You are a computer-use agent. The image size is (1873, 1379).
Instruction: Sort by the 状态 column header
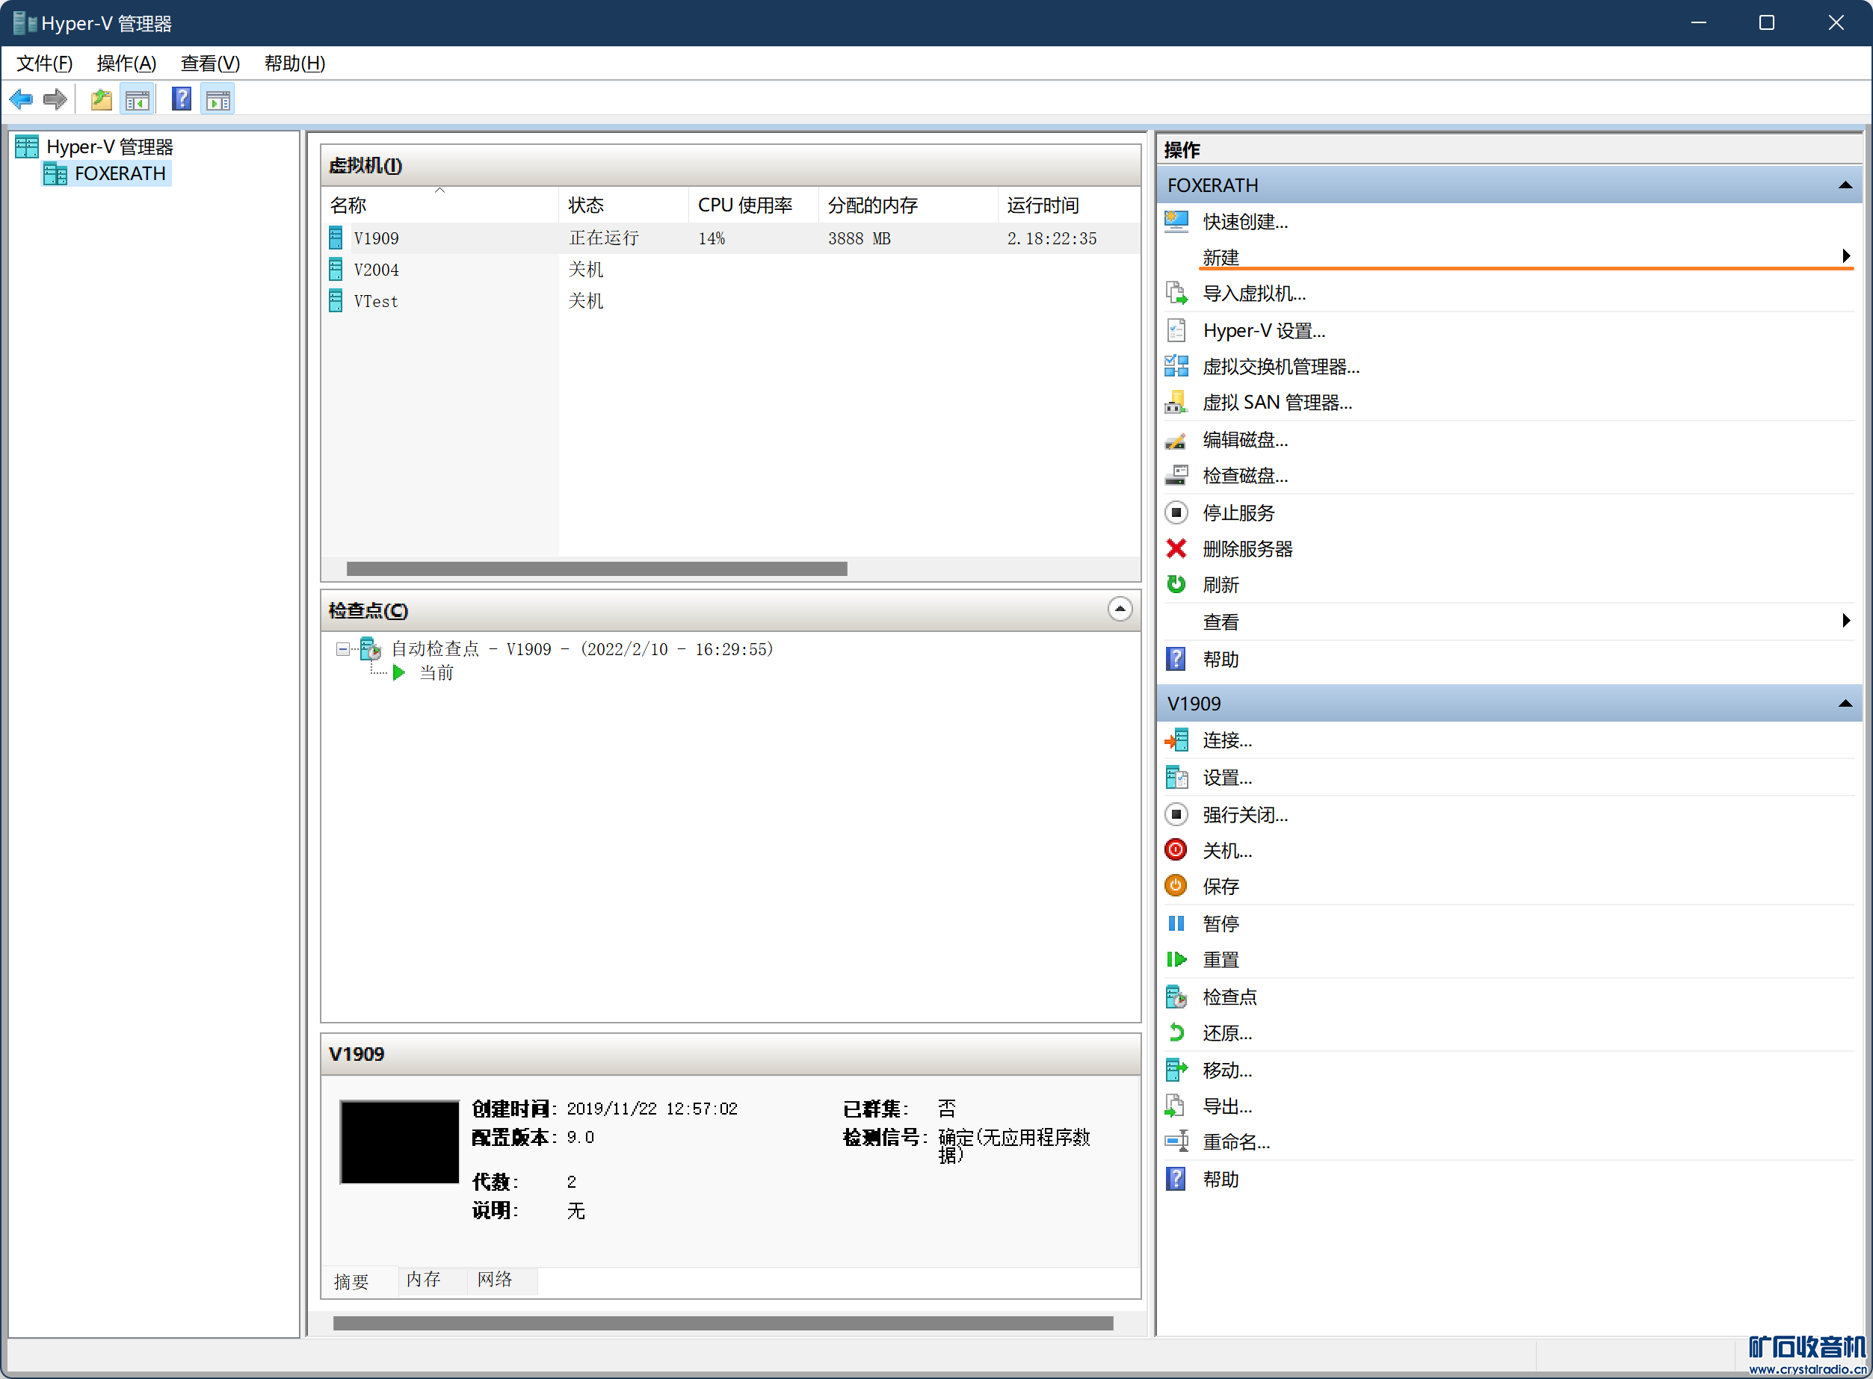[624, 205]
